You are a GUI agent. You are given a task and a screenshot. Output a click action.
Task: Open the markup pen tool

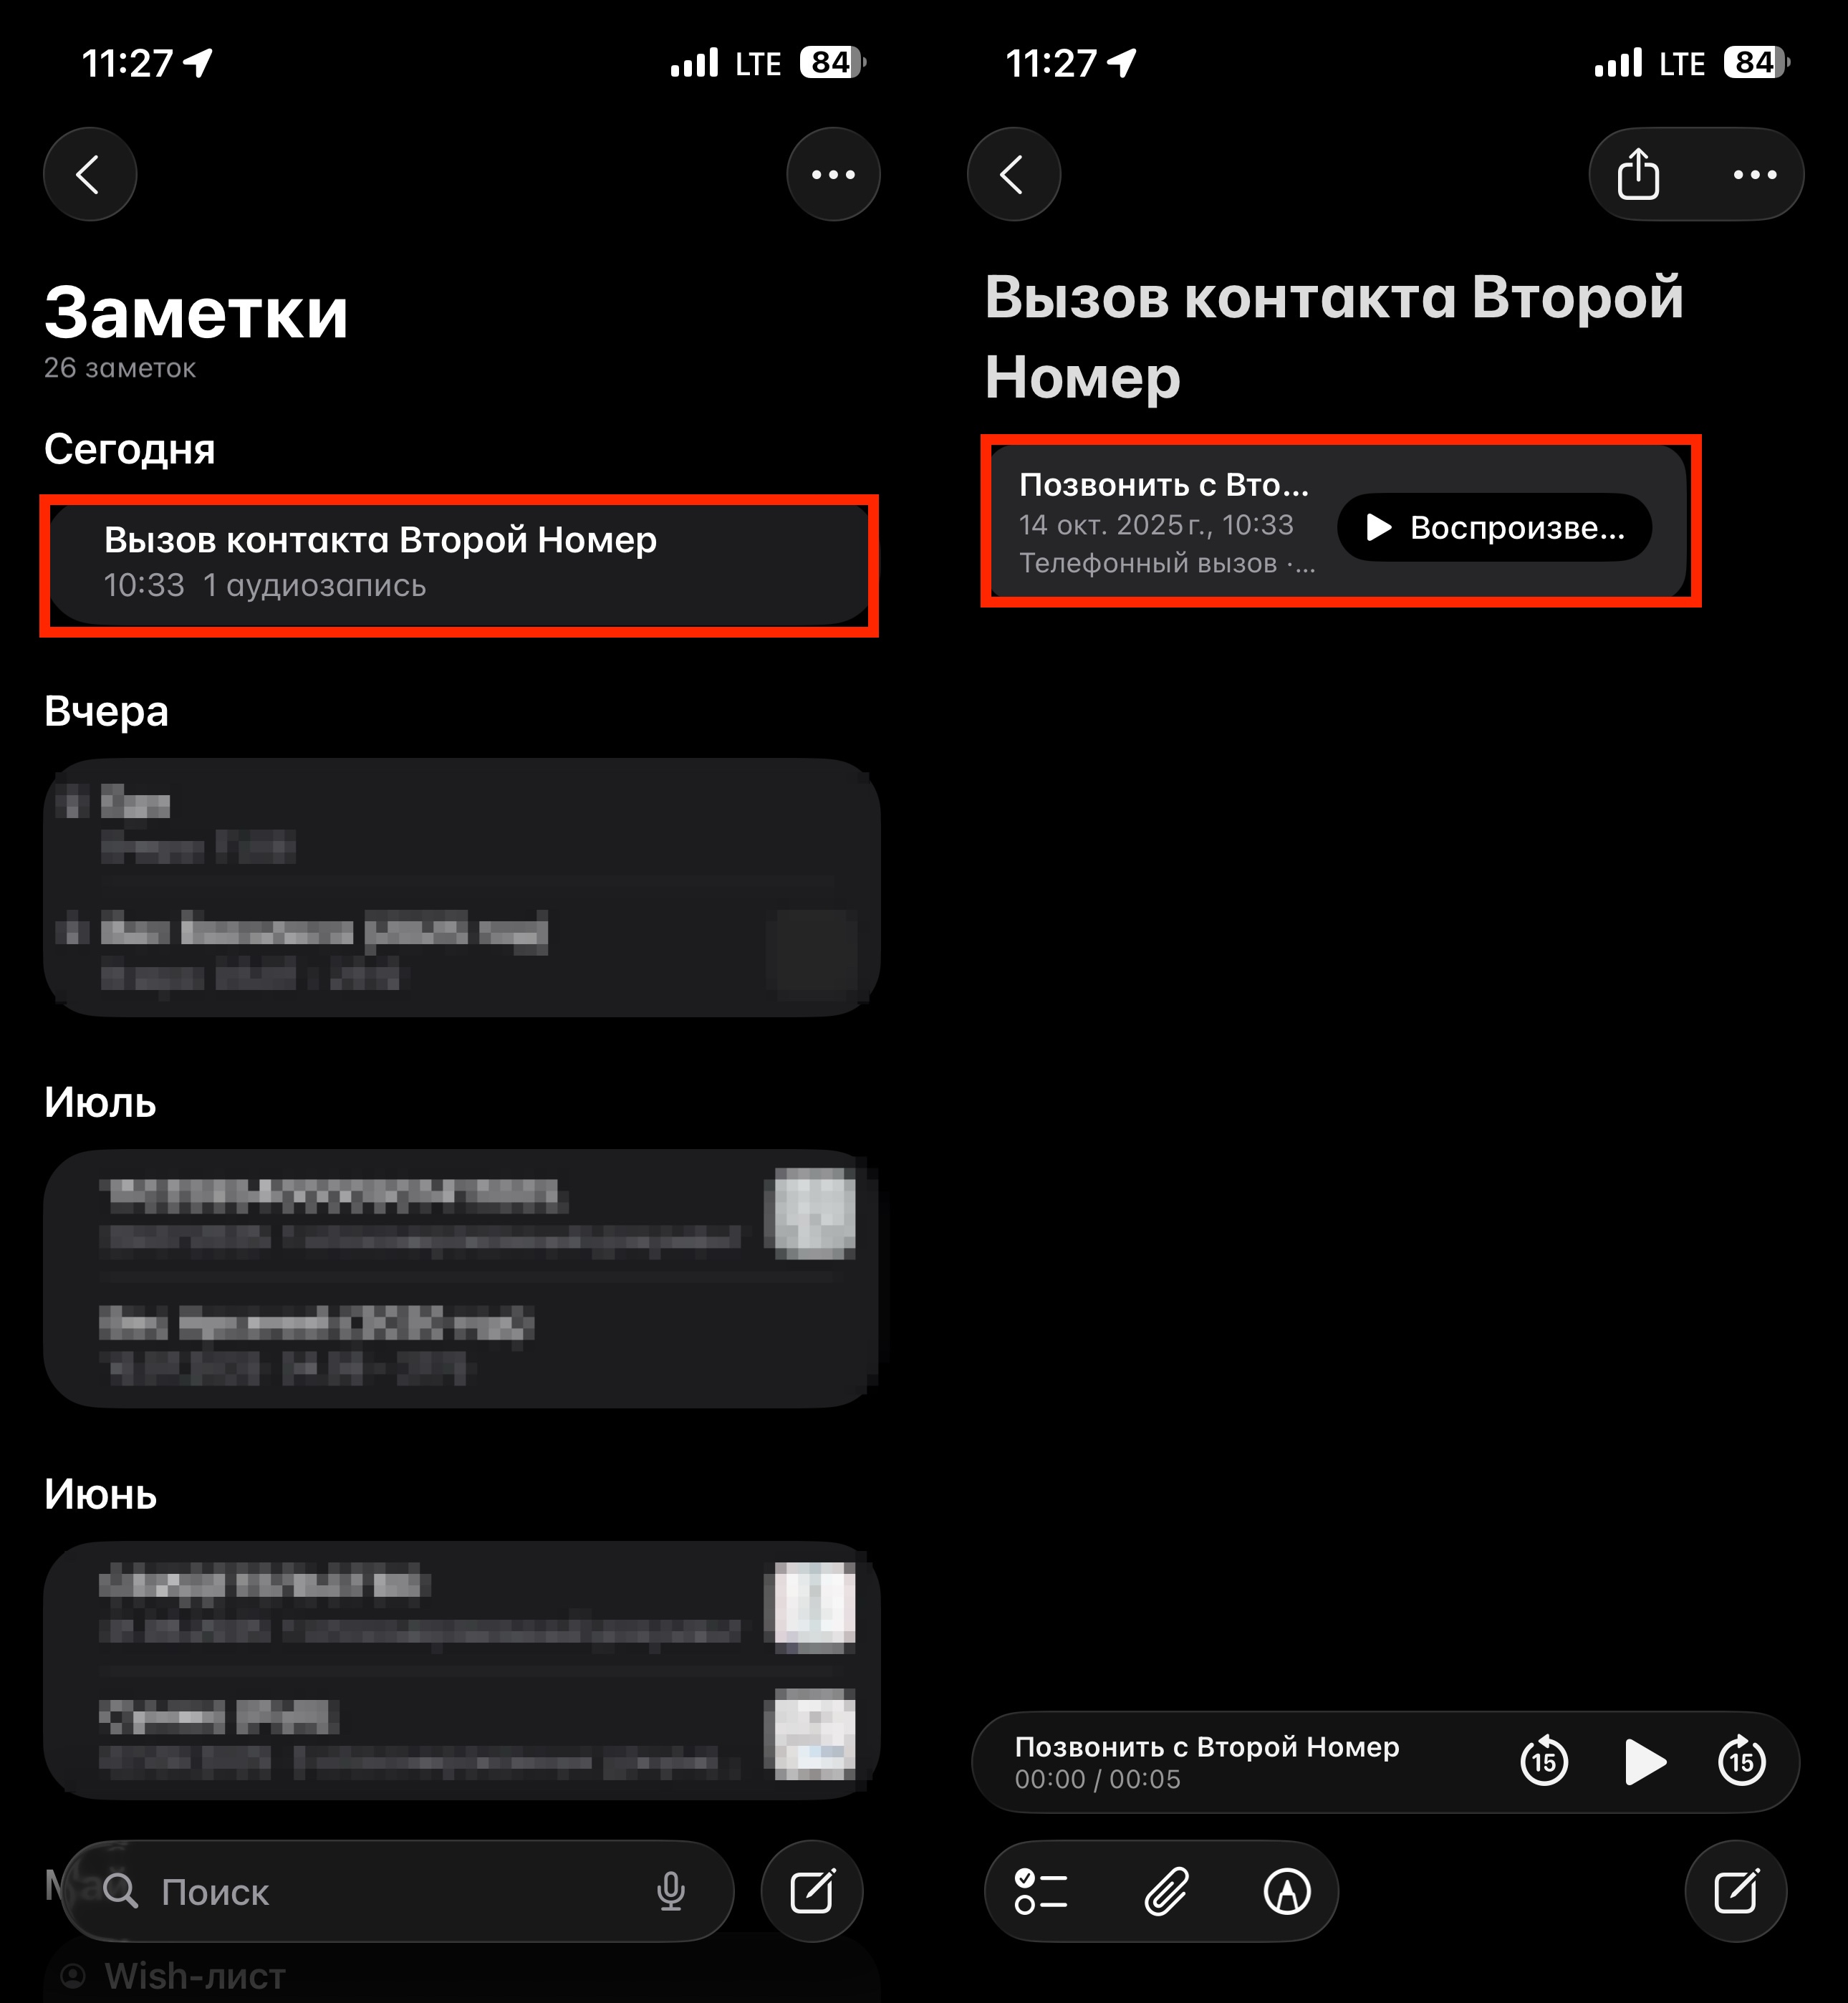click(1287, 1891)
